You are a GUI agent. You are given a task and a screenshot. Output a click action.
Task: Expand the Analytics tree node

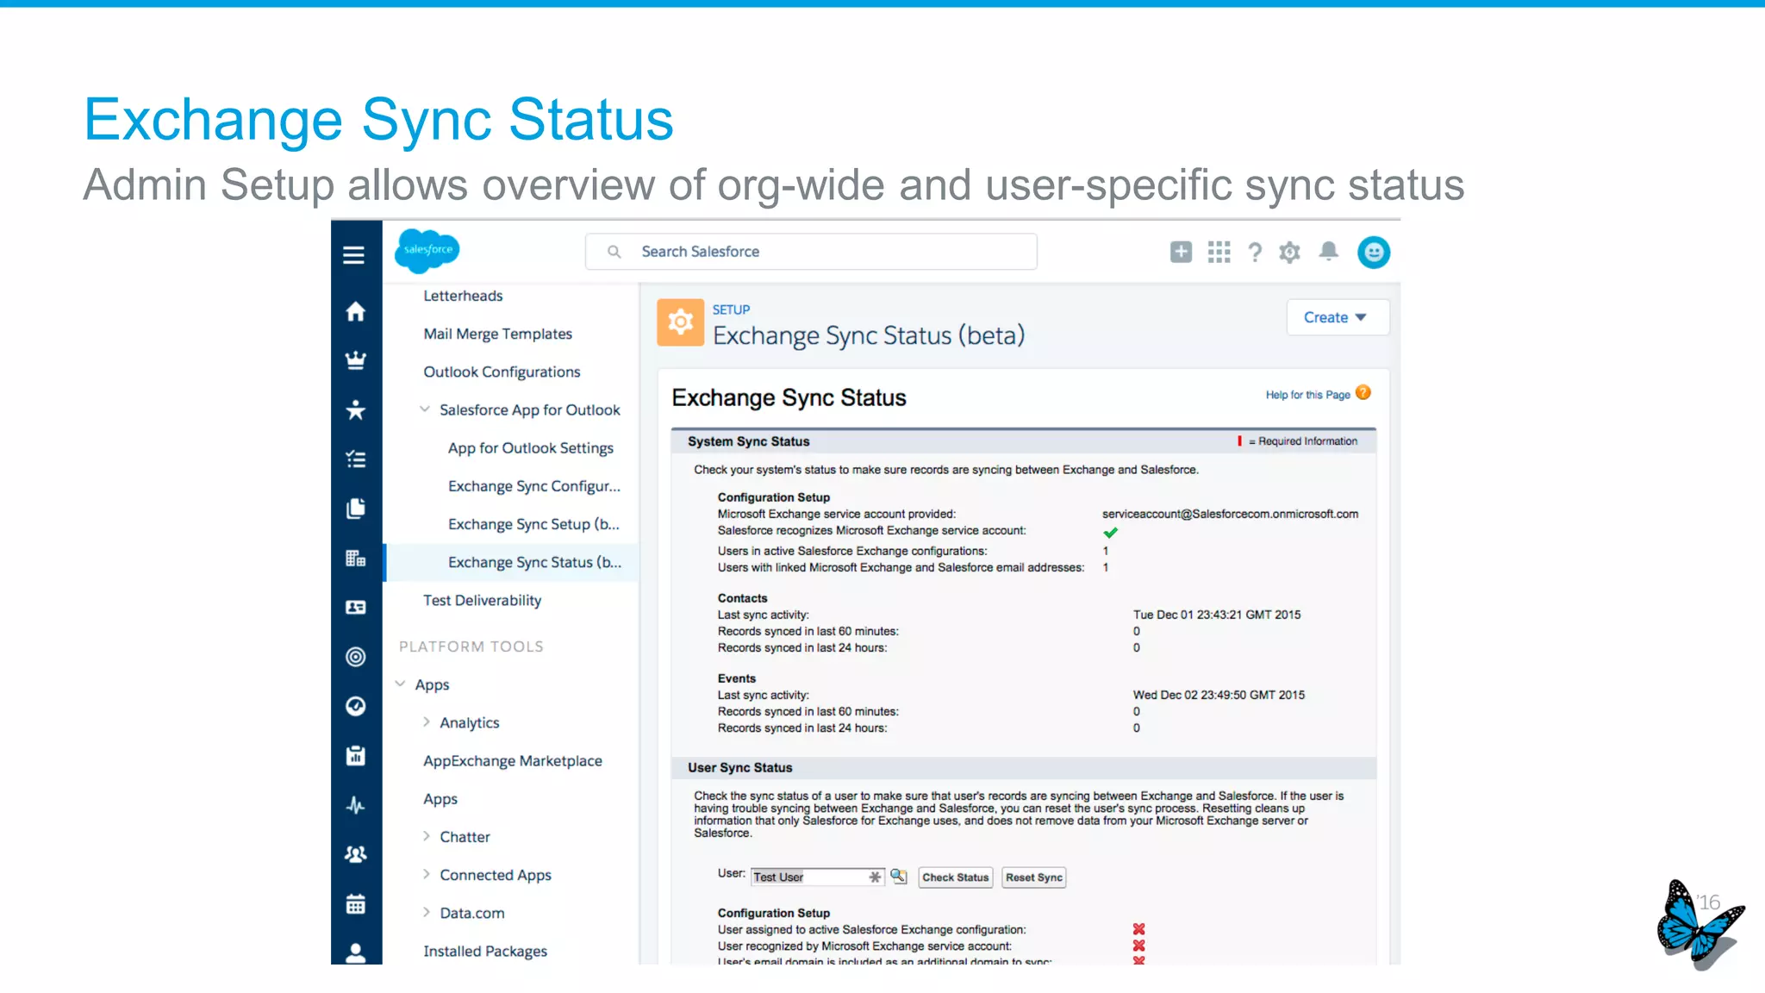(x=426, y=722)
